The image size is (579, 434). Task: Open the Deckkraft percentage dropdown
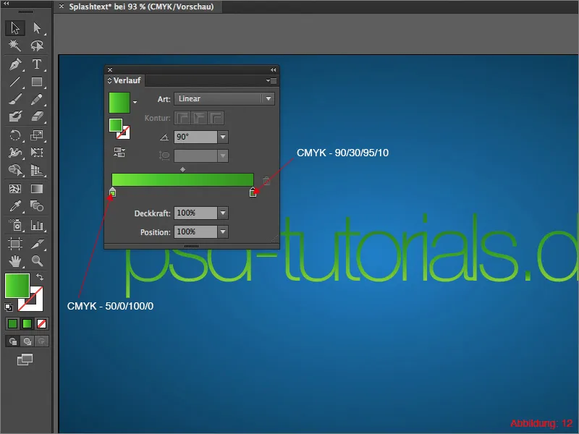click(x=223, y=213)
